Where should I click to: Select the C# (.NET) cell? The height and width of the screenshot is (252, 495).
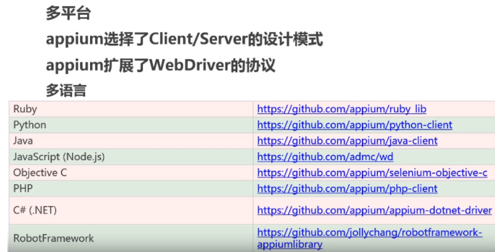tap(131, 210)
